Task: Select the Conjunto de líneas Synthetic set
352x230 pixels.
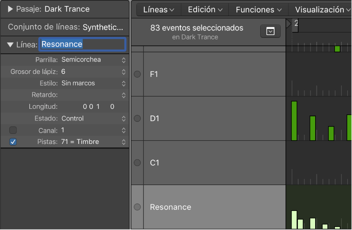Action: point(103,27)
